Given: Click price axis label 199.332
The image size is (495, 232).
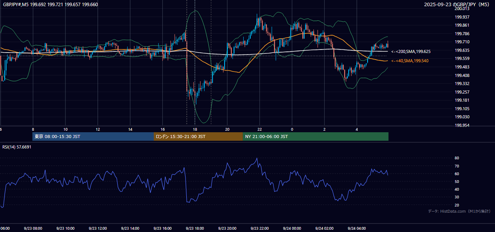Looking at the screenshot, I should 462,84.
